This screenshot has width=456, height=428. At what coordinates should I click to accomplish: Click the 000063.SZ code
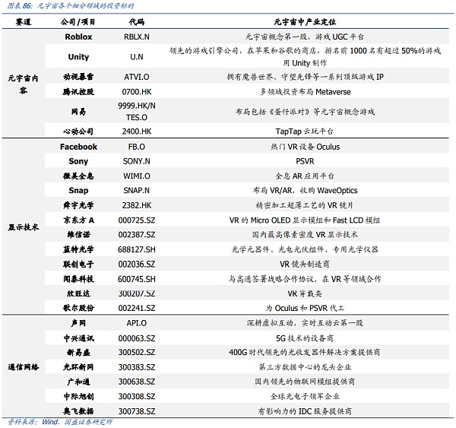[137, 339]
